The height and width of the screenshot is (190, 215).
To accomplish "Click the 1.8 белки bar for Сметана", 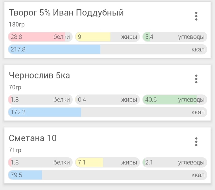I will (x=40, y=162).
